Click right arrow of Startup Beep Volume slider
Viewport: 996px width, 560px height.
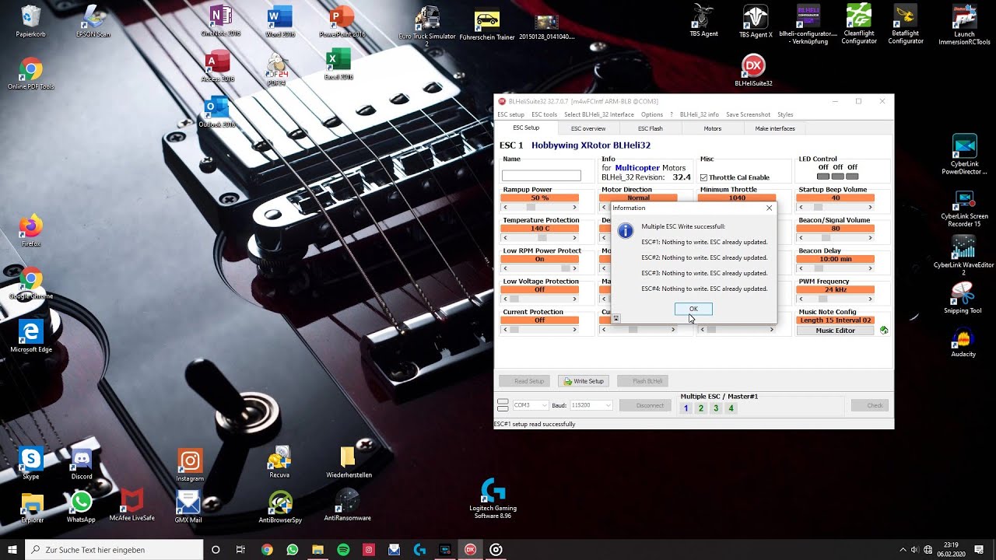(x=871, y=208)
